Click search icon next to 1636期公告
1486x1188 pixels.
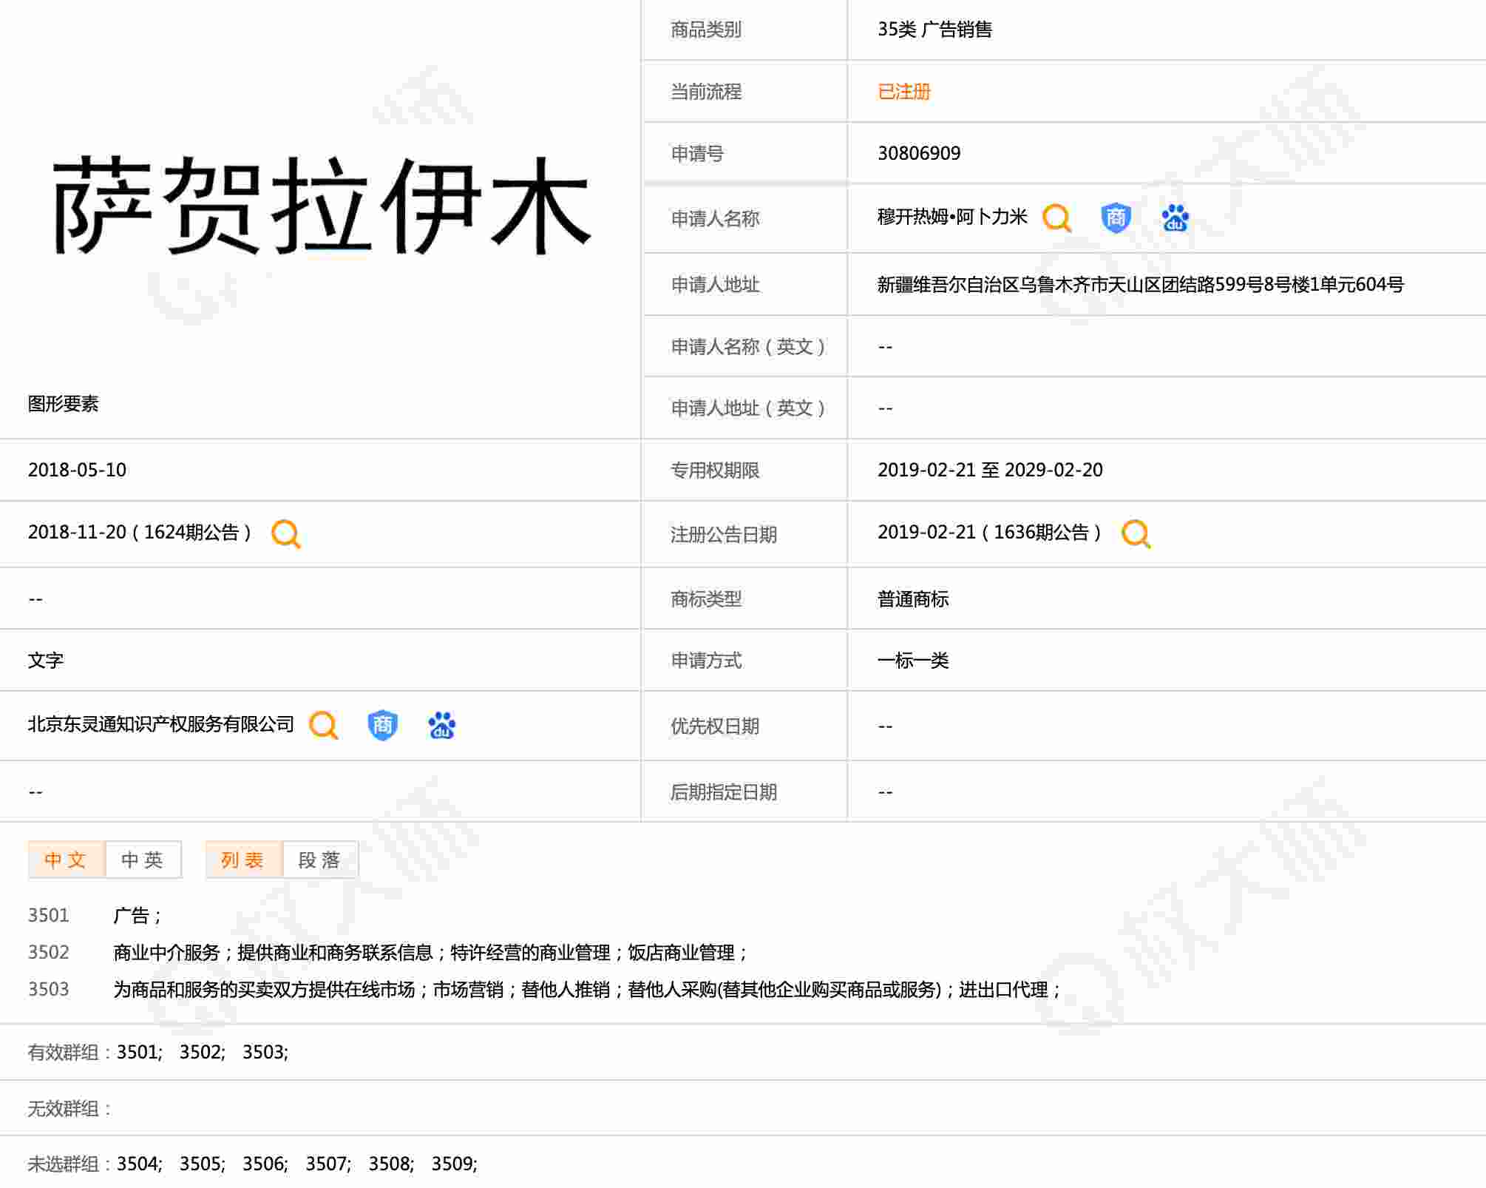[x=1136, y=533]
